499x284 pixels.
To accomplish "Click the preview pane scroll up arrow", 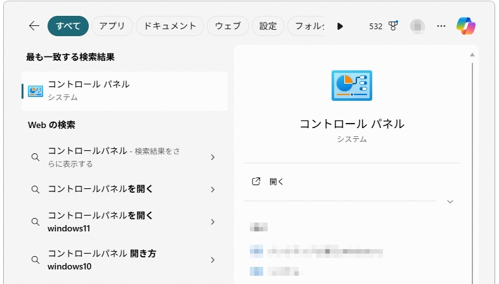I will click(472, 55).
